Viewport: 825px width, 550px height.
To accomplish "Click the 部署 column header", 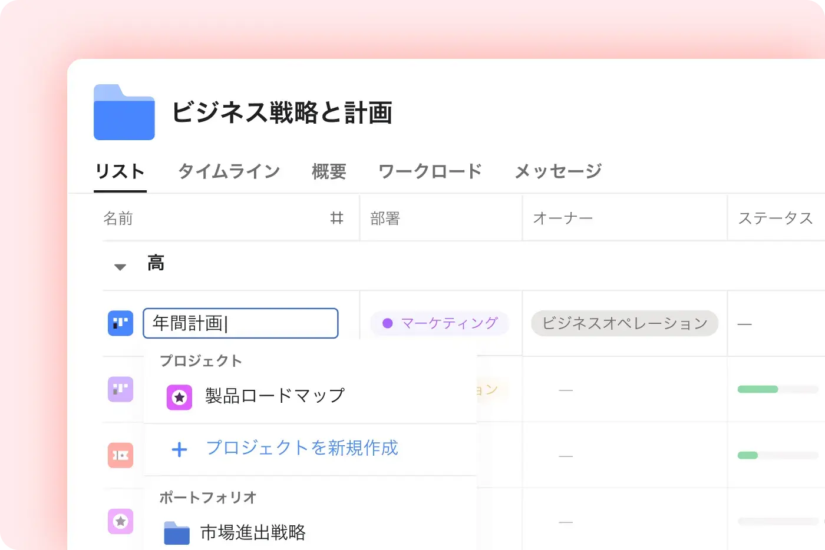I will (x=385, y=218).
